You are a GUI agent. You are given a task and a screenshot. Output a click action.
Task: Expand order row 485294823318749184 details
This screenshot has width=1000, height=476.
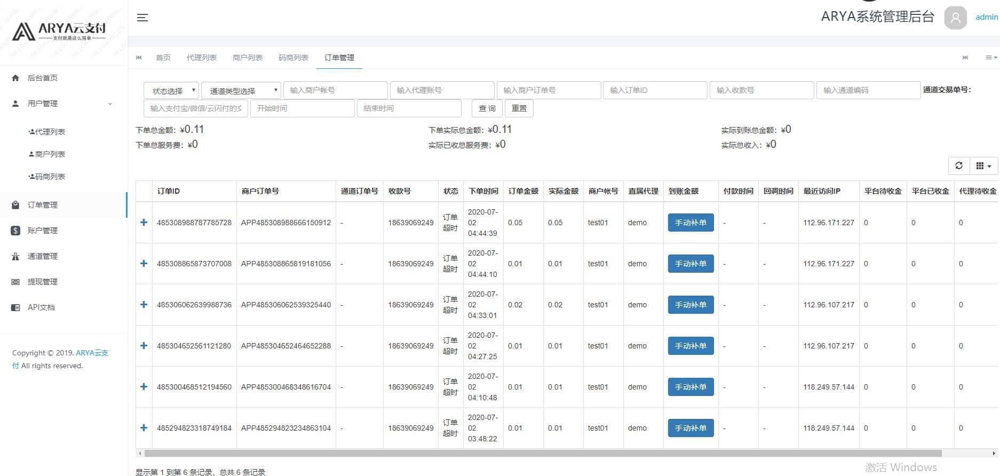coord(144,428)
